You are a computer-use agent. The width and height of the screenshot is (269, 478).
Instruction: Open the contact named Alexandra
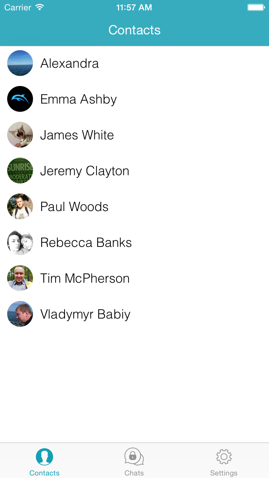pos(134,63)
